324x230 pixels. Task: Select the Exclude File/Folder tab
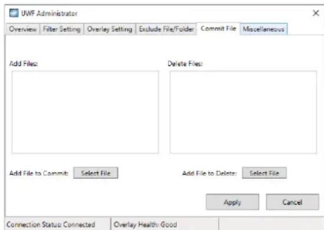click(166, 29)
